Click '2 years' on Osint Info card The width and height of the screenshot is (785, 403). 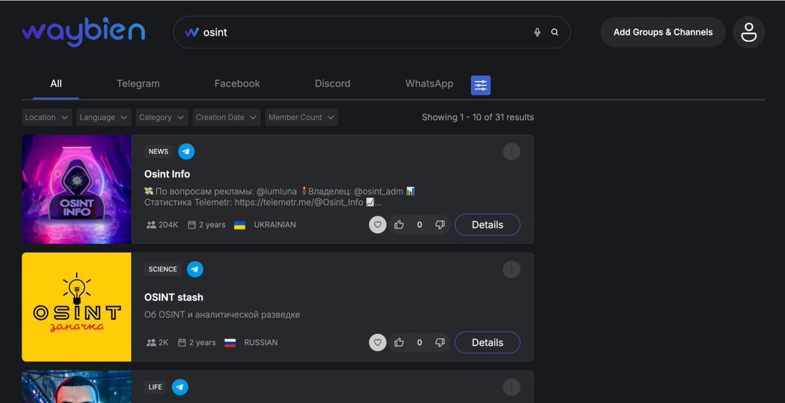[212, 225]
